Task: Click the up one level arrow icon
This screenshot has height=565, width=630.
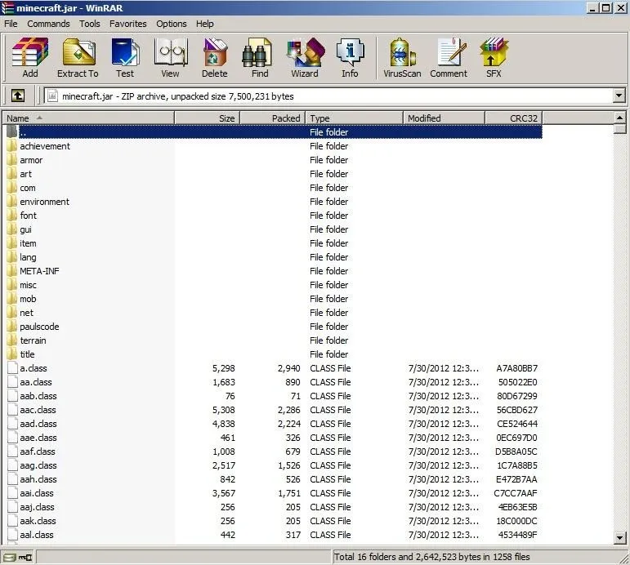Action: click(18, 96)
